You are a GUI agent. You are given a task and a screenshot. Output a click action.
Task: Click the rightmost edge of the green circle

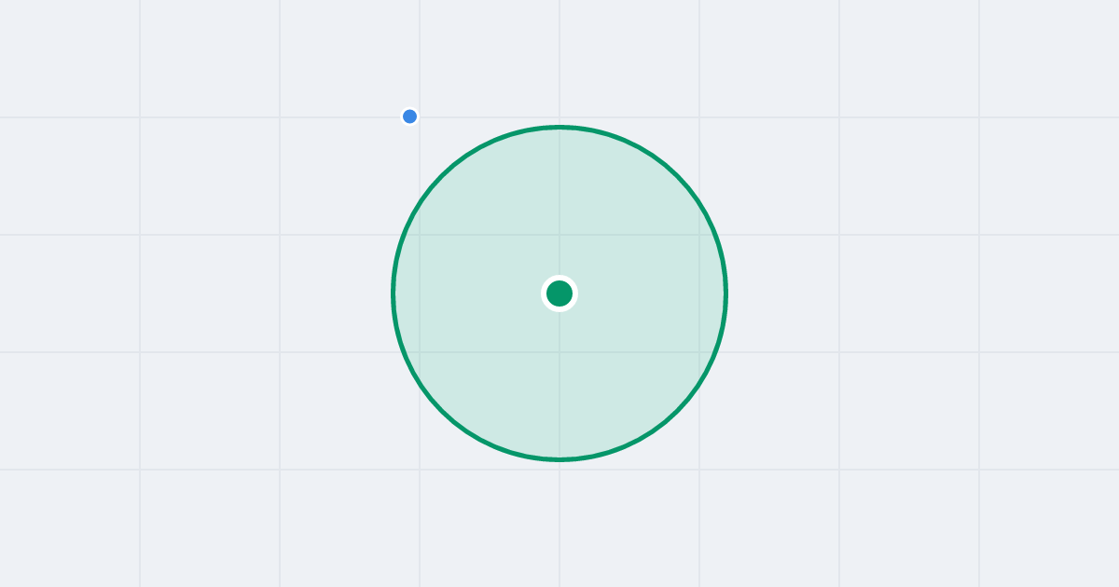pos(726,293)
